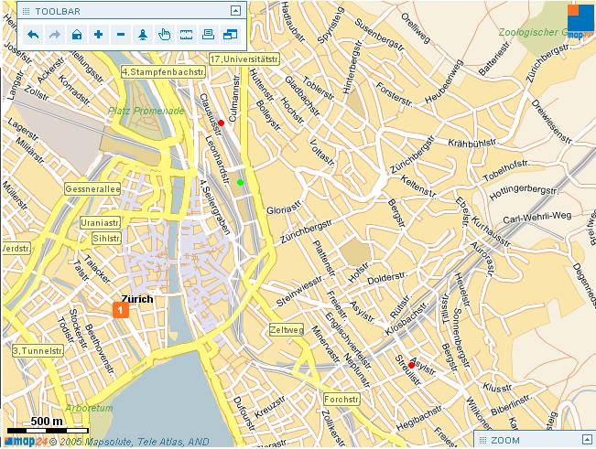Click the rocket icon in toolbar

pyautogui.click(x=143, y=35)
